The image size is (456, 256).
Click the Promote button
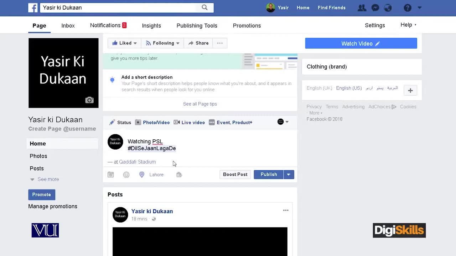click(42, 194)
